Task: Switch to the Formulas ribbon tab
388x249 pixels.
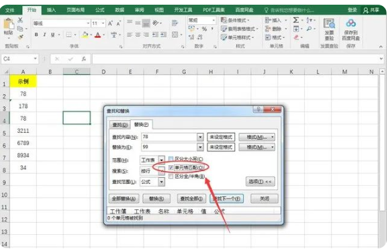Action: [x=100, y=10]
